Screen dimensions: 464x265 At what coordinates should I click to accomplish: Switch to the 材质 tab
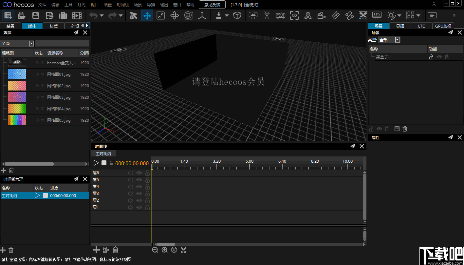pos(54,26)
